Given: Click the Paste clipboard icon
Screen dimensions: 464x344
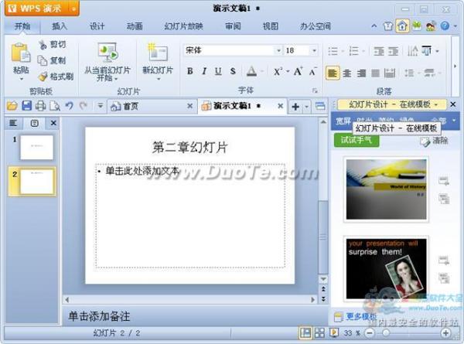Looking at the screenshot, I should coord(20,53).
